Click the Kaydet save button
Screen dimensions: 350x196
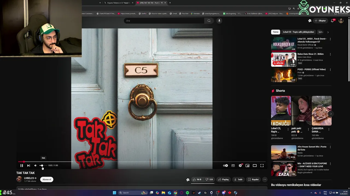[x=253, y=180]
